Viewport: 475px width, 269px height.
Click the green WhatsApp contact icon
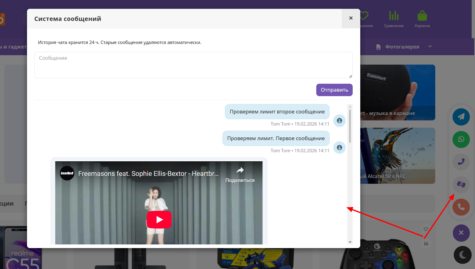pyautogui.click(x=461, y=139)
